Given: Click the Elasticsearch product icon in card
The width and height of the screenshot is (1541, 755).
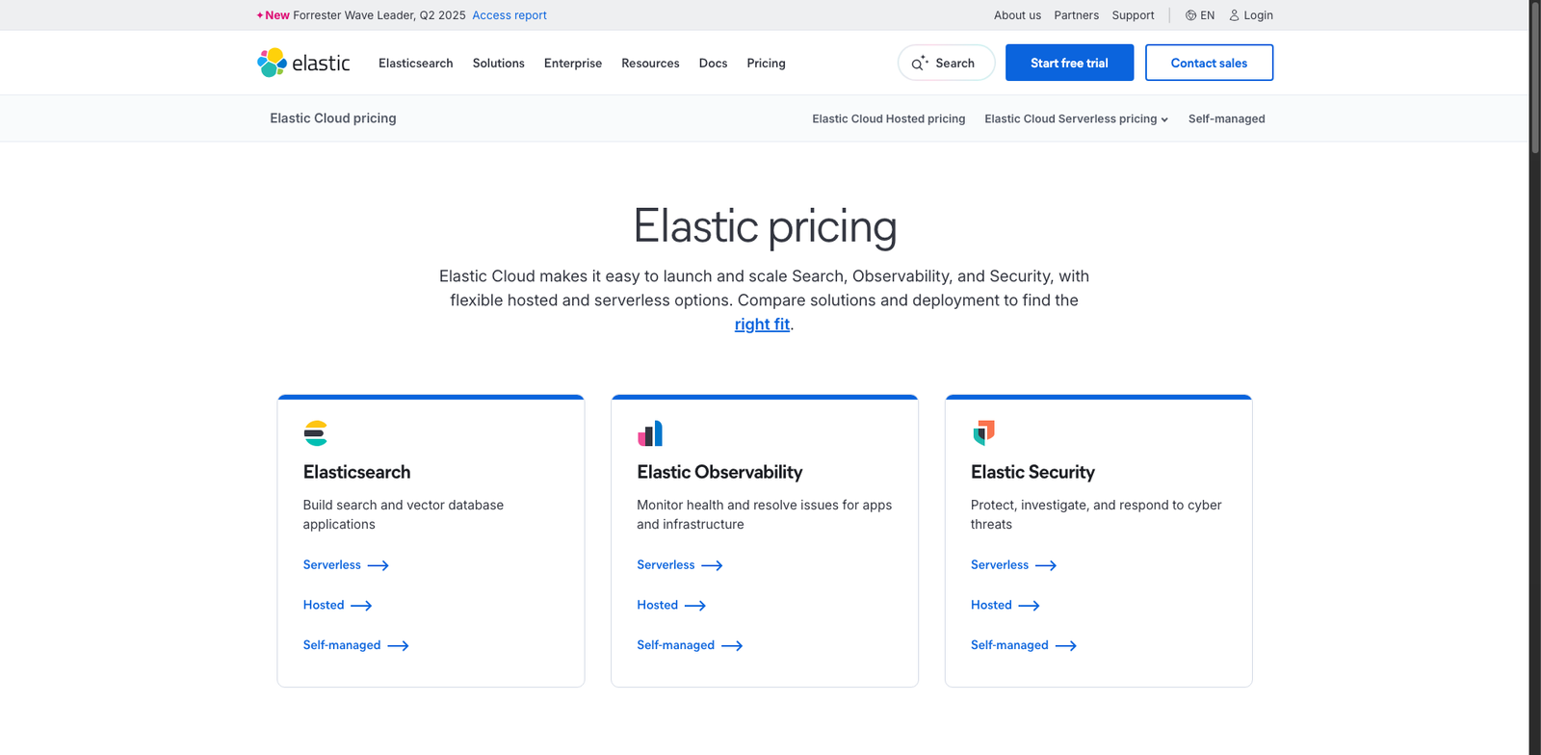Looking at the screenshot, I should click(316, 433).
